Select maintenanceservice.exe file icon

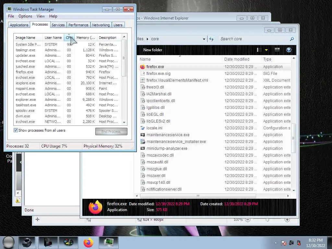(x=143, y=135)
